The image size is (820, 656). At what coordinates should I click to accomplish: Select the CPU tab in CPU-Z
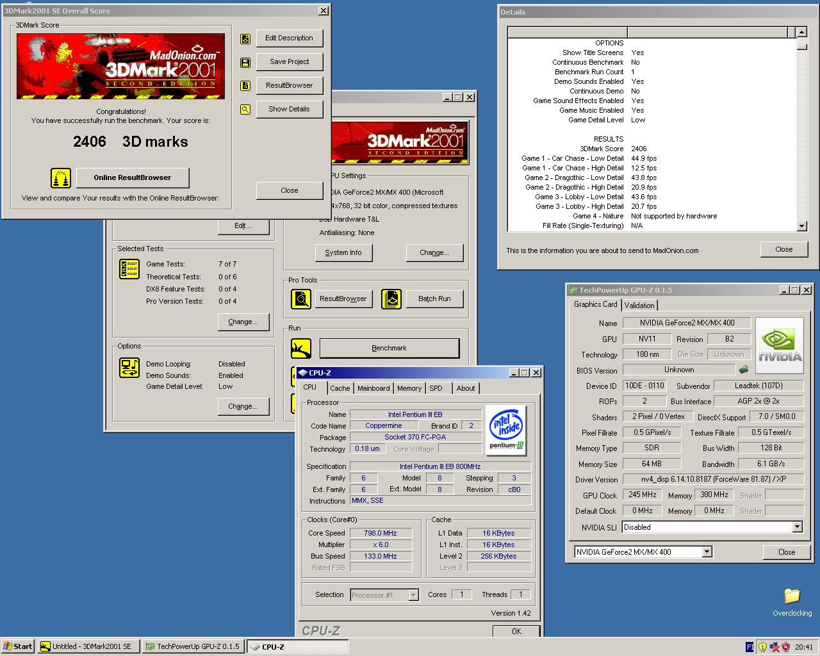(310, 388)
